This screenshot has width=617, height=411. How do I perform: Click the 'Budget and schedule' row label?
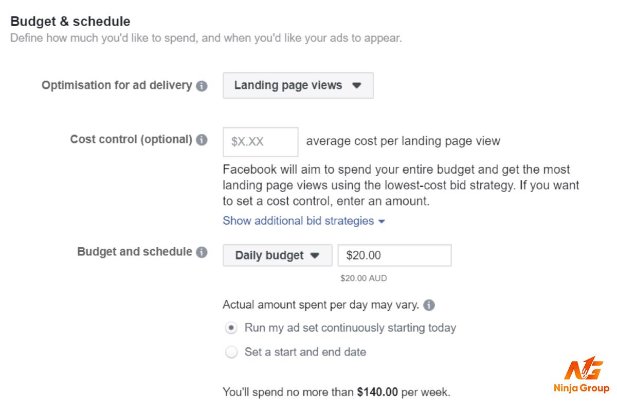[135, 252]
